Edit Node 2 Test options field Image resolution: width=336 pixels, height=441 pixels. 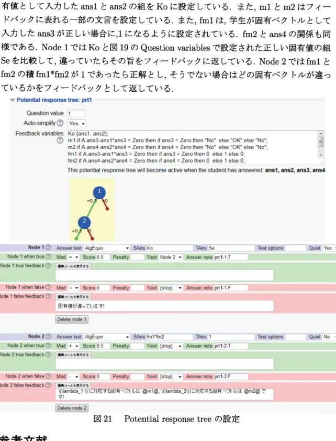295,337
